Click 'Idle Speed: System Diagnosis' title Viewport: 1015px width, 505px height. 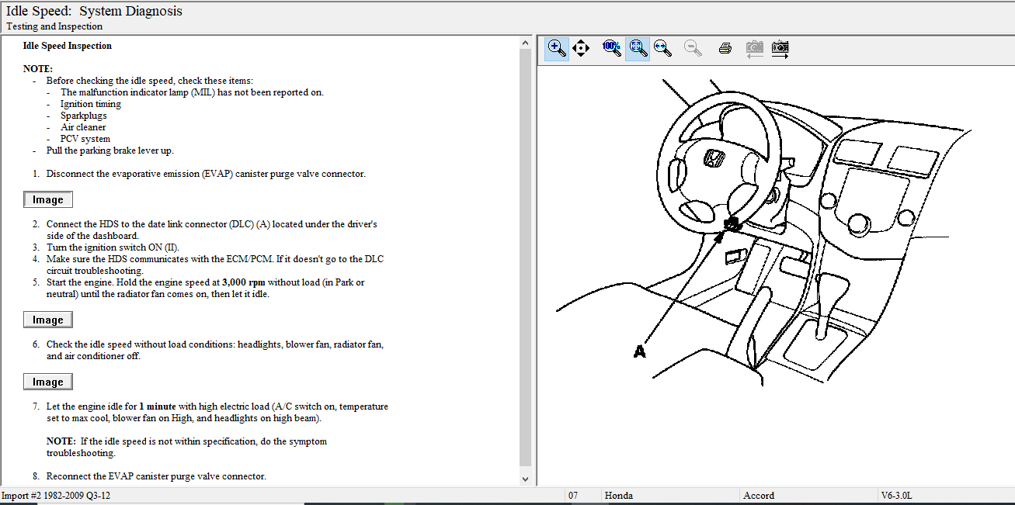[x=95, y=11]
